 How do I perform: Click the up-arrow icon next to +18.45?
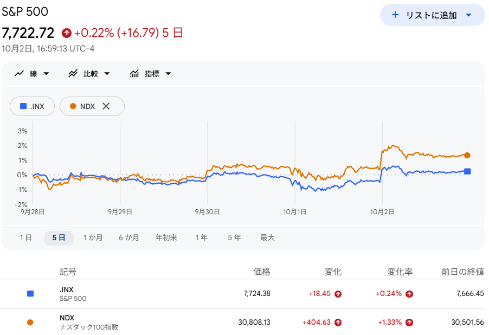(x=338, y=294)
